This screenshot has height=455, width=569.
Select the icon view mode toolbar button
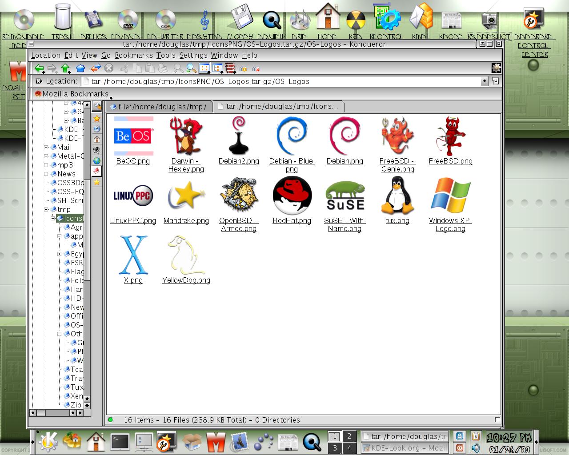coord(204,68)
